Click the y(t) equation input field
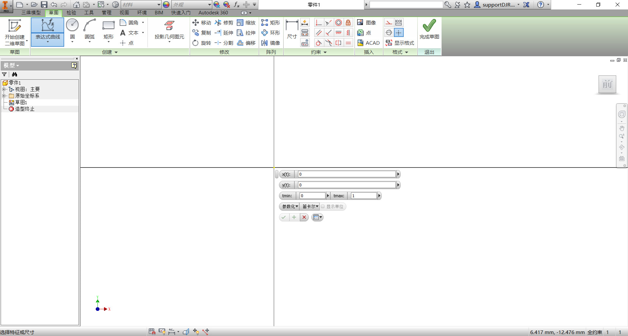 (347, 185)
